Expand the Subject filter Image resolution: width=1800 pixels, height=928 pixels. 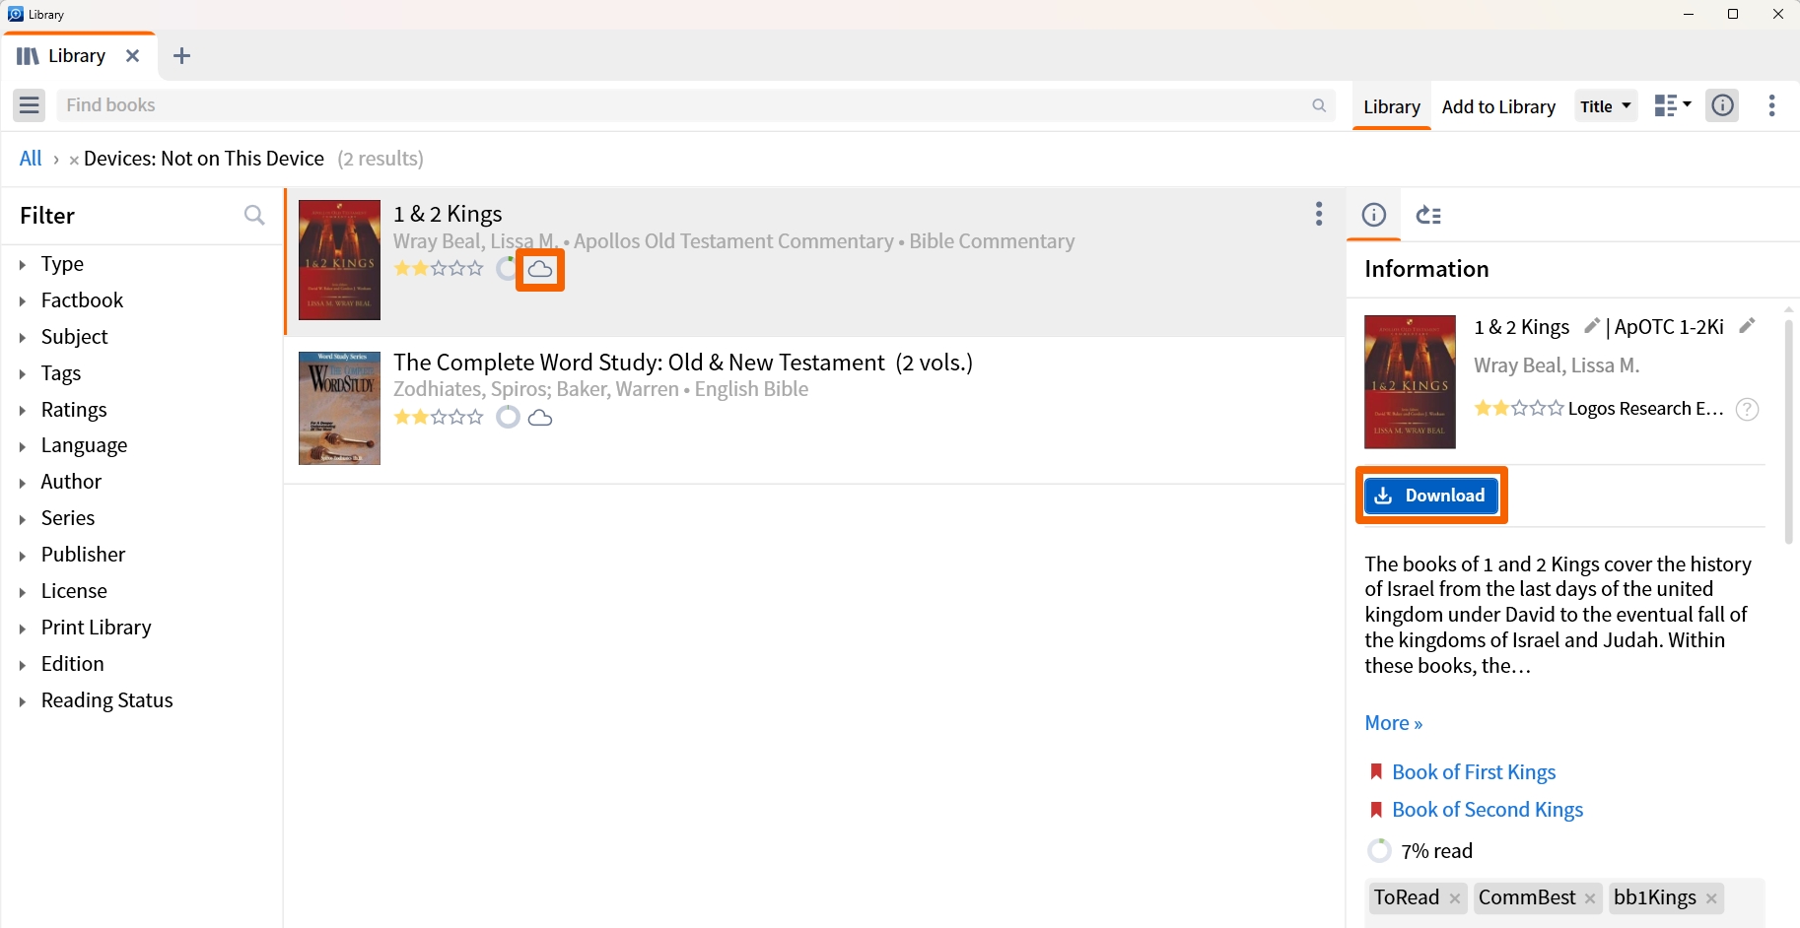22,337
